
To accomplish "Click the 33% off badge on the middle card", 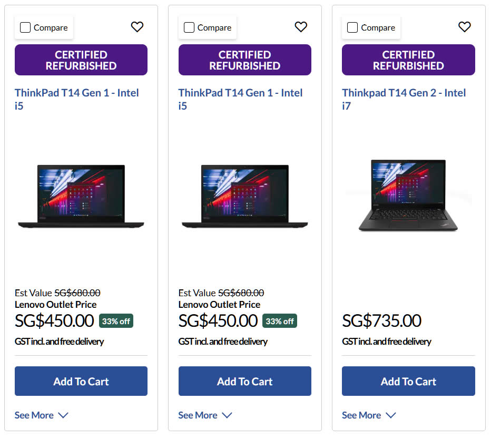I will pyautogui.click(x=279, y=321).
